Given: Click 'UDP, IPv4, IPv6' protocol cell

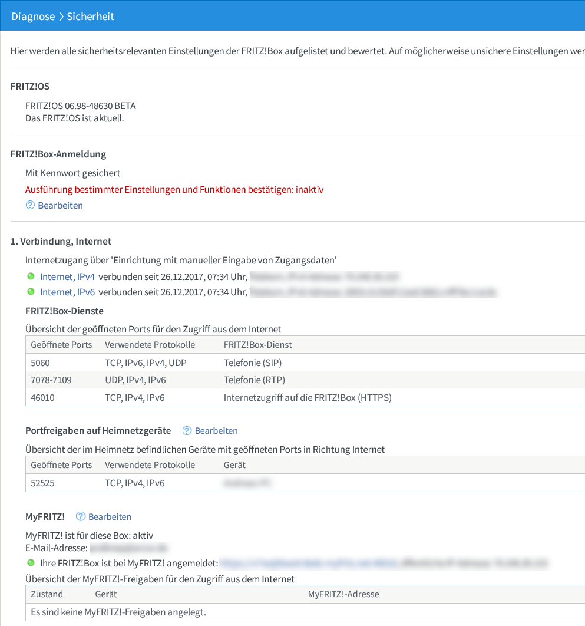Looking at the screenshot, I should (135, 380).
